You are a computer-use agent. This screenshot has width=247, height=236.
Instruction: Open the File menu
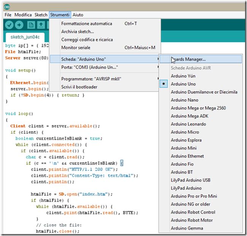8,15
